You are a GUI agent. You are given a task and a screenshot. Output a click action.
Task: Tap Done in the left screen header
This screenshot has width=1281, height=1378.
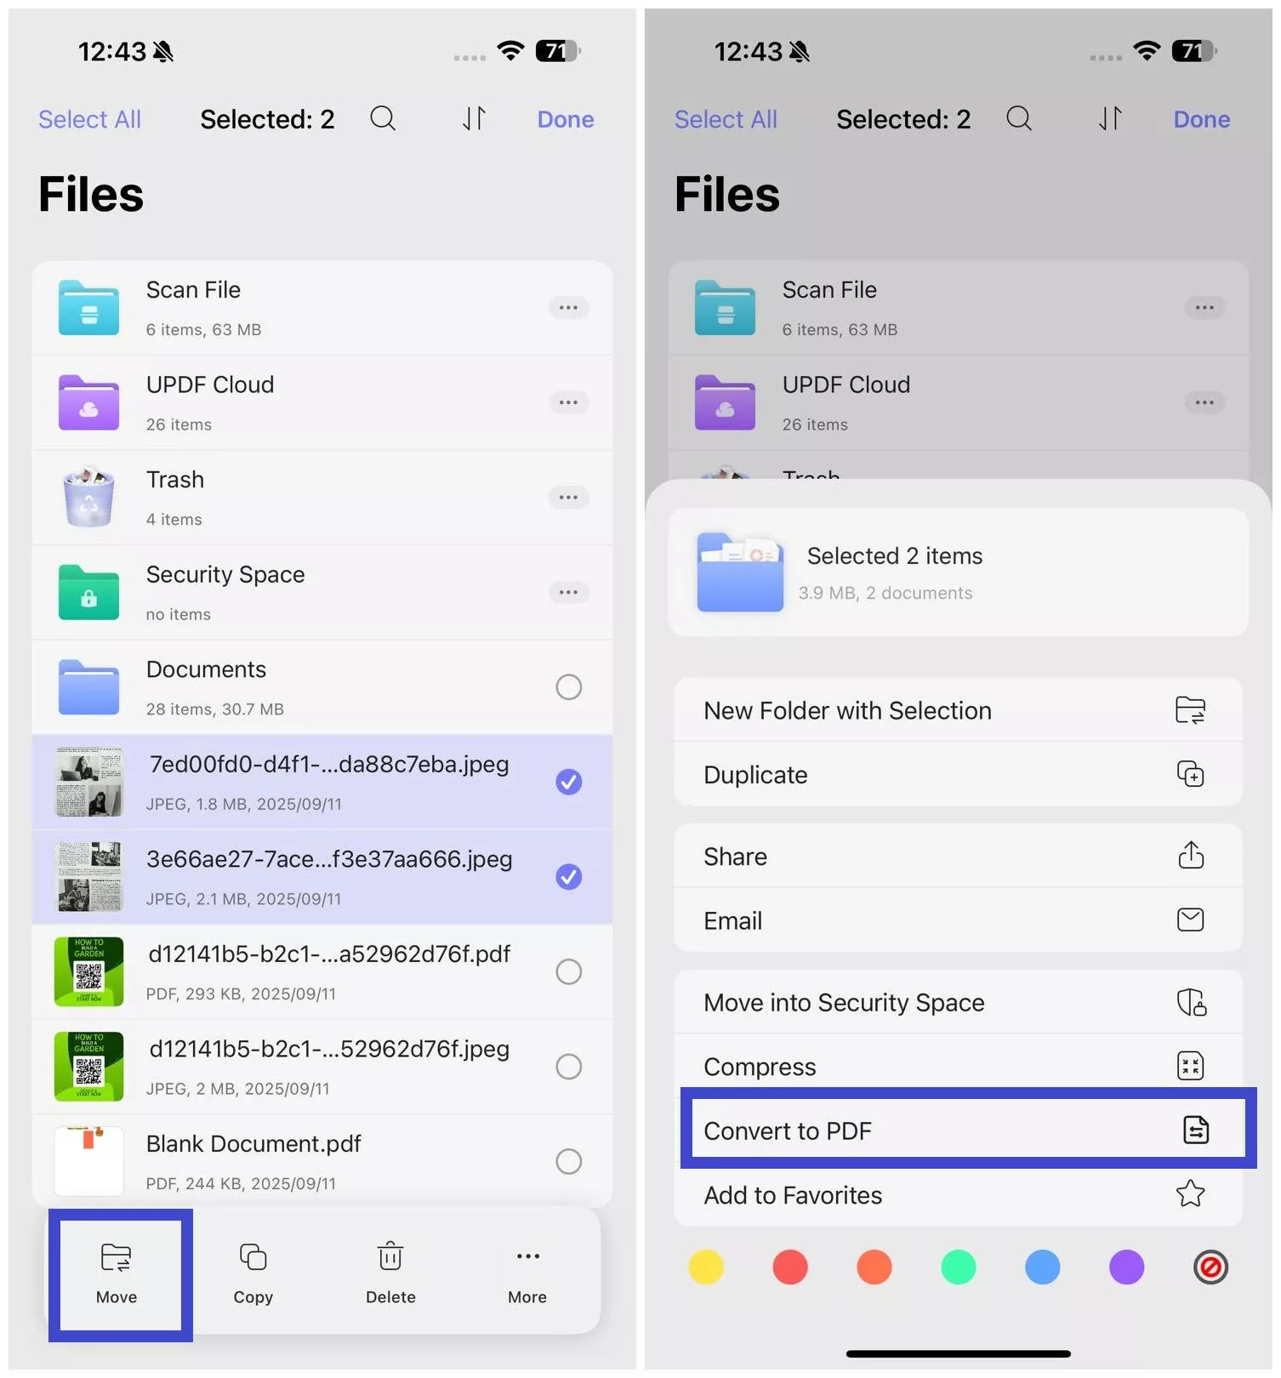tap(565, 119)
